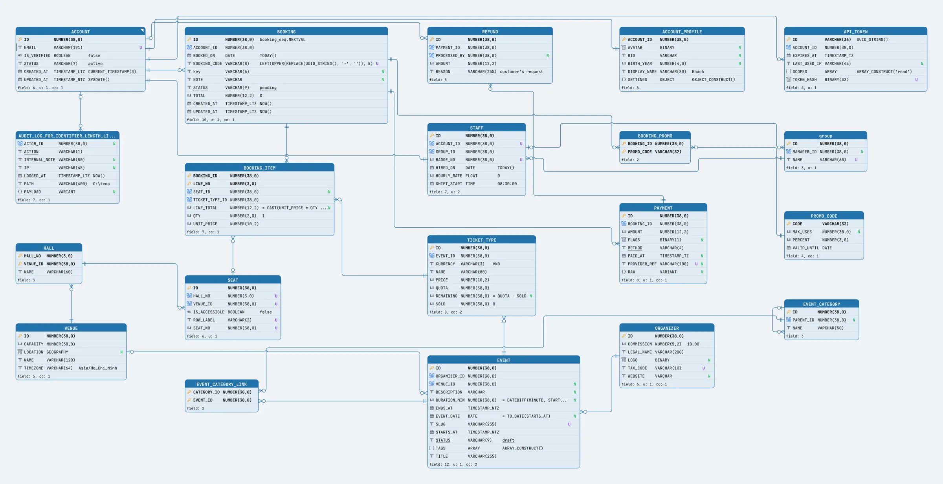
Task: Click the EMAIL column row in ACCOUNT
Action: click(x=81, y=47)
